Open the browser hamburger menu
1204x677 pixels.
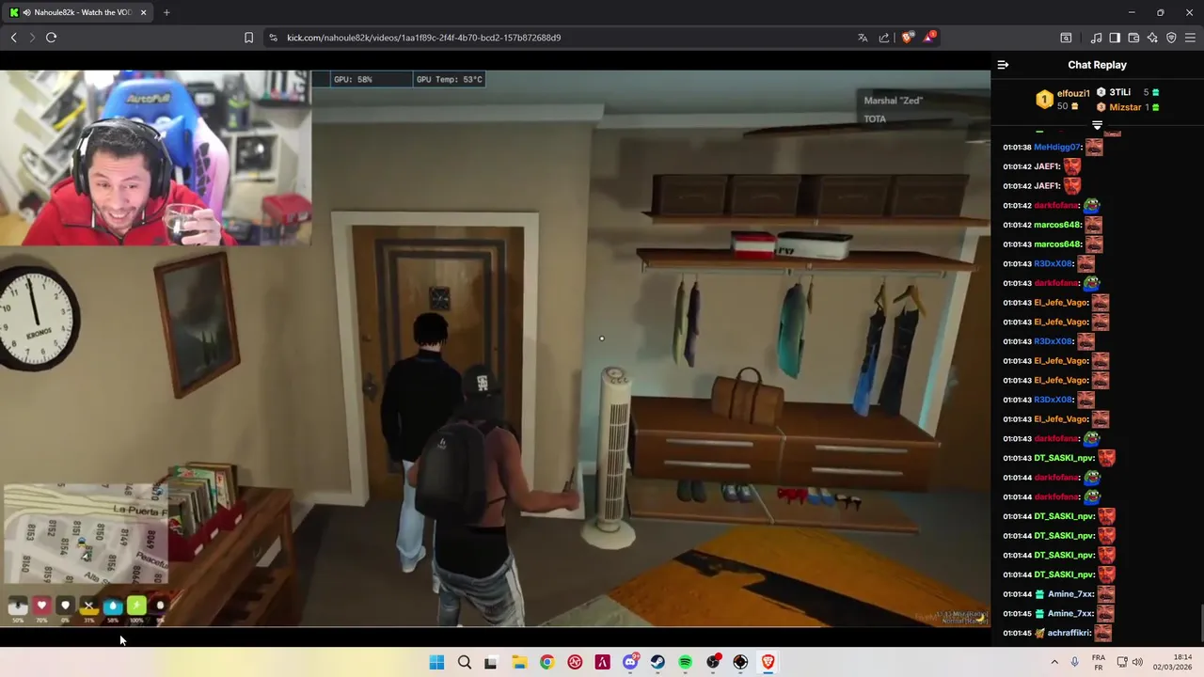click(x=1190, y=38)
